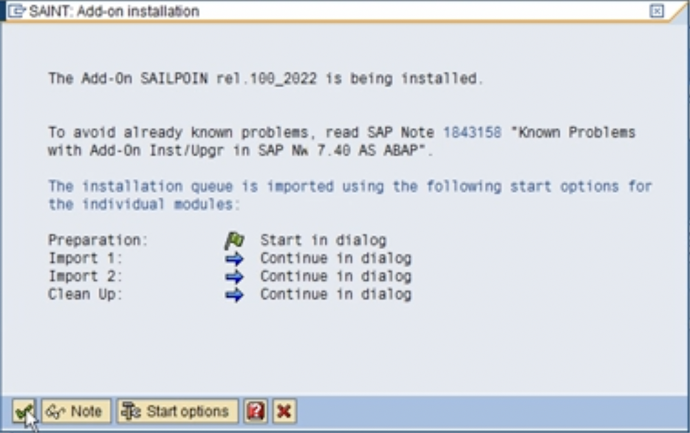Click the 'Preparation:' label
Image resolution: width=690 pixels, height=433 pixels.
point(98,240)
